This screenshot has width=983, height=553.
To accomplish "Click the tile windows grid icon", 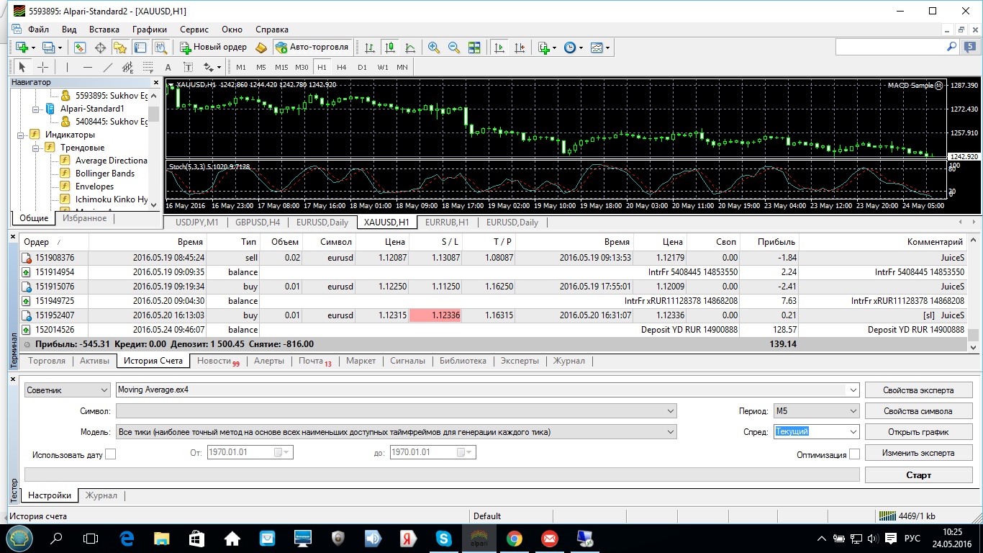I will point(474,48).
